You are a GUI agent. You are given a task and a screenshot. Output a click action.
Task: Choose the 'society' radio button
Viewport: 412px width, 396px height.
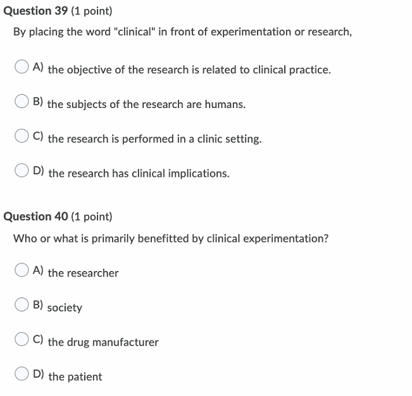coord(22,304)
